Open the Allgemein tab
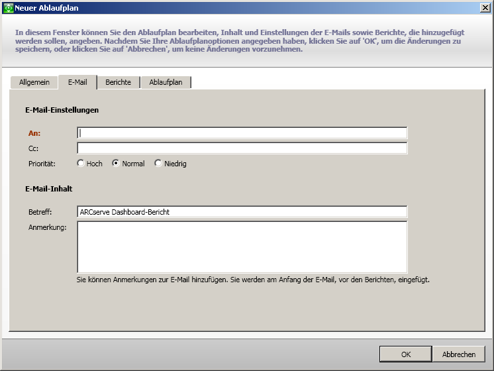This screenshot has width=494, height=371. pos(34,83)
